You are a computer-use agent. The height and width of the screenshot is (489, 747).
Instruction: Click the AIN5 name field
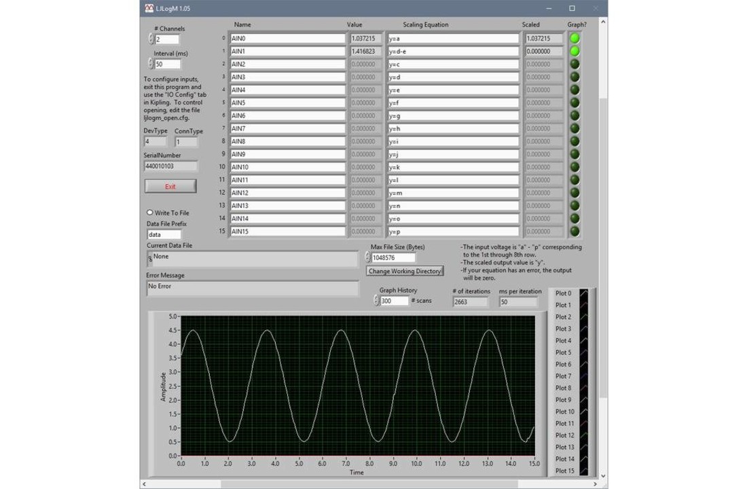[288, 103]
